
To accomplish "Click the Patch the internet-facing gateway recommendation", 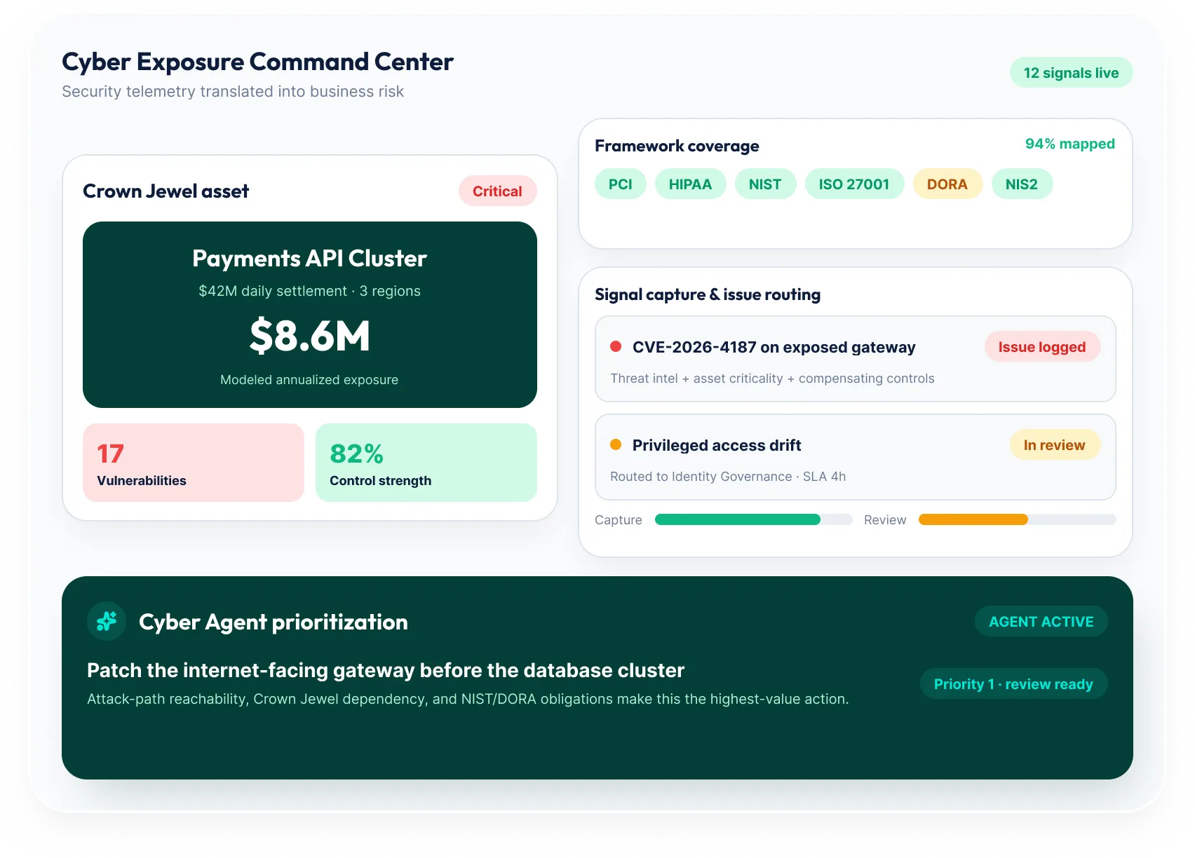I will point(386,670).
